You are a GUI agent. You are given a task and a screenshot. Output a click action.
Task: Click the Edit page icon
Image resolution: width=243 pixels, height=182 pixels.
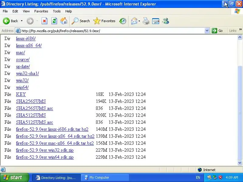156,21
